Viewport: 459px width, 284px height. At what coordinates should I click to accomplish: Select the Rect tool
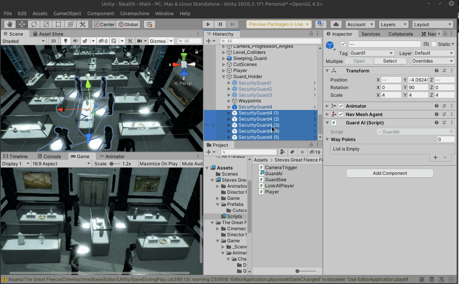click(x=58, y=24)
